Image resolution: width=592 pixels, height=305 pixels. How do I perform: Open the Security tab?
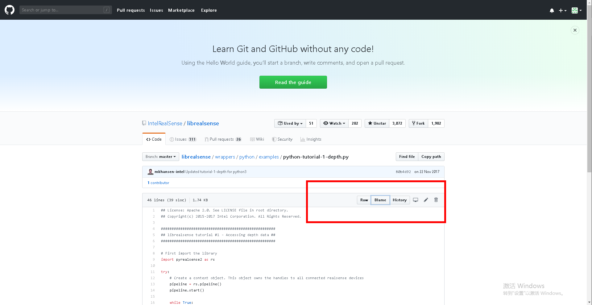click(282, 139)
